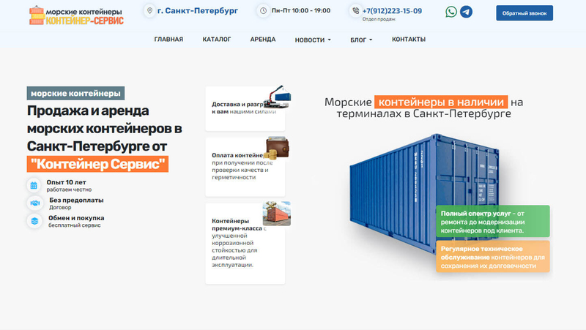Click the phone handset icon in header
This screenshot has height=330, width=586.
pos(355,11)
